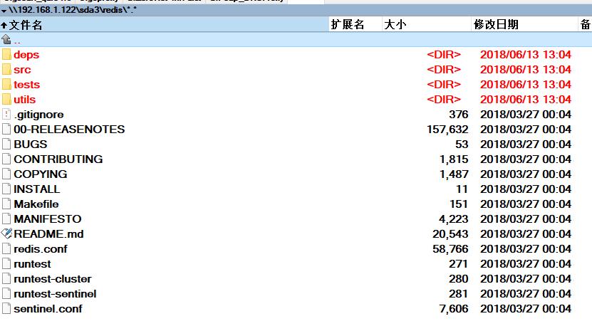Click the .gitignore file icon
Screen dimensions: 592x326
pyautogui.click(x=6, y=115)
